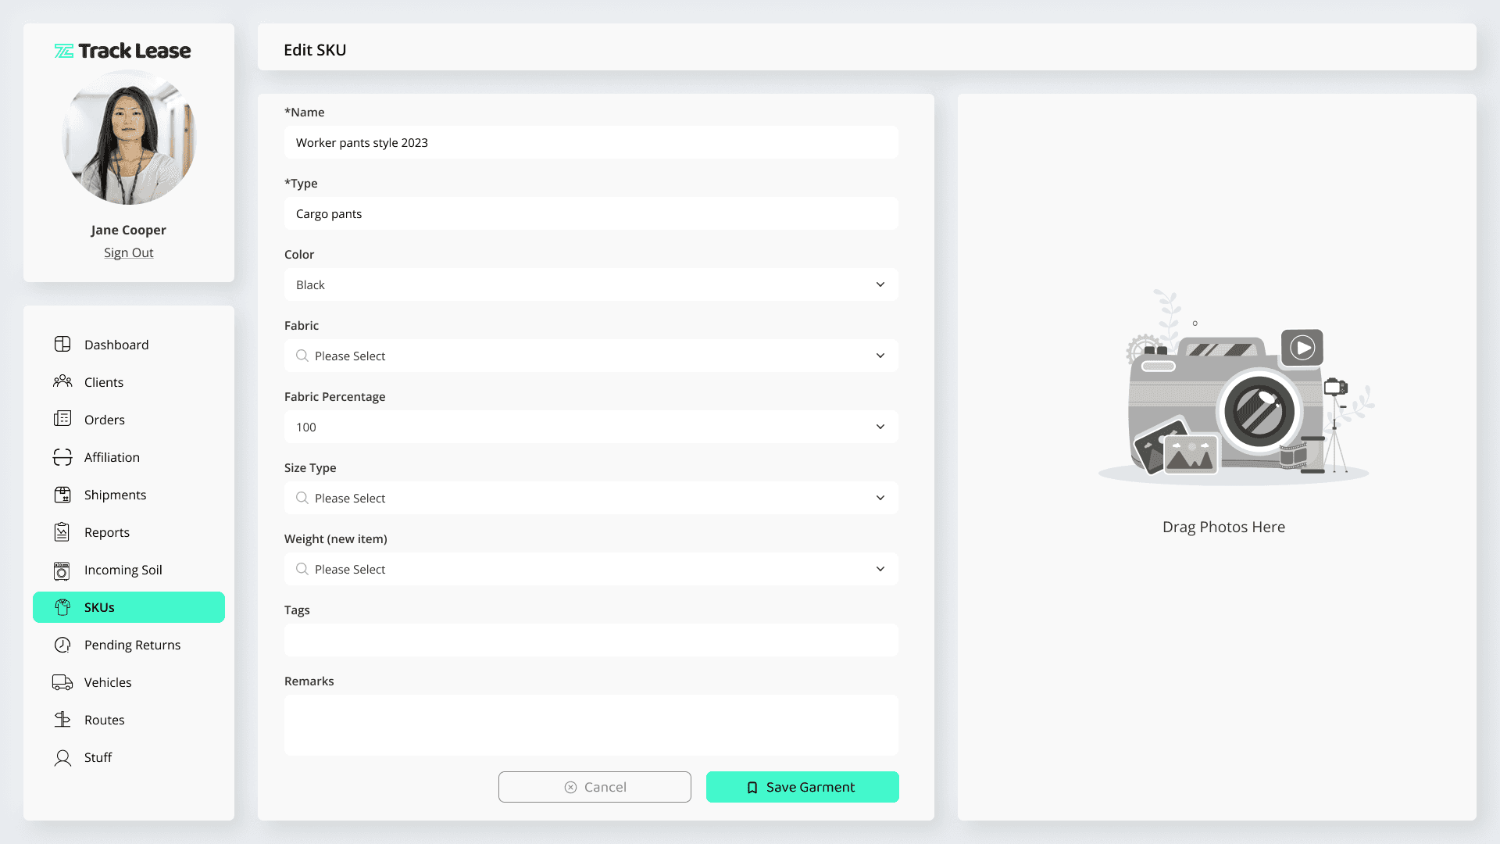Open the Weight (new item) dropdown
Screen dimensions: 1500x844
pos(591,570)
